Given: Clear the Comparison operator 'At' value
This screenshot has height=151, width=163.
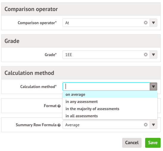Looking at the screenshot, I should click(146, 23).
